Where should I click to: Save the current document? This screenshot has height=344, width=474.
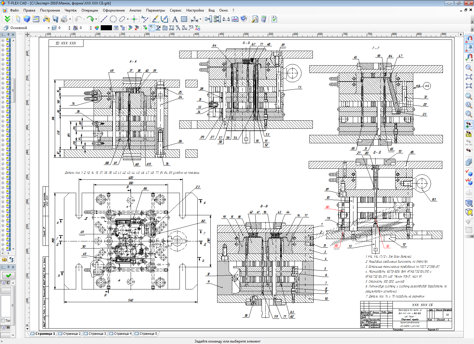(55, 19)
